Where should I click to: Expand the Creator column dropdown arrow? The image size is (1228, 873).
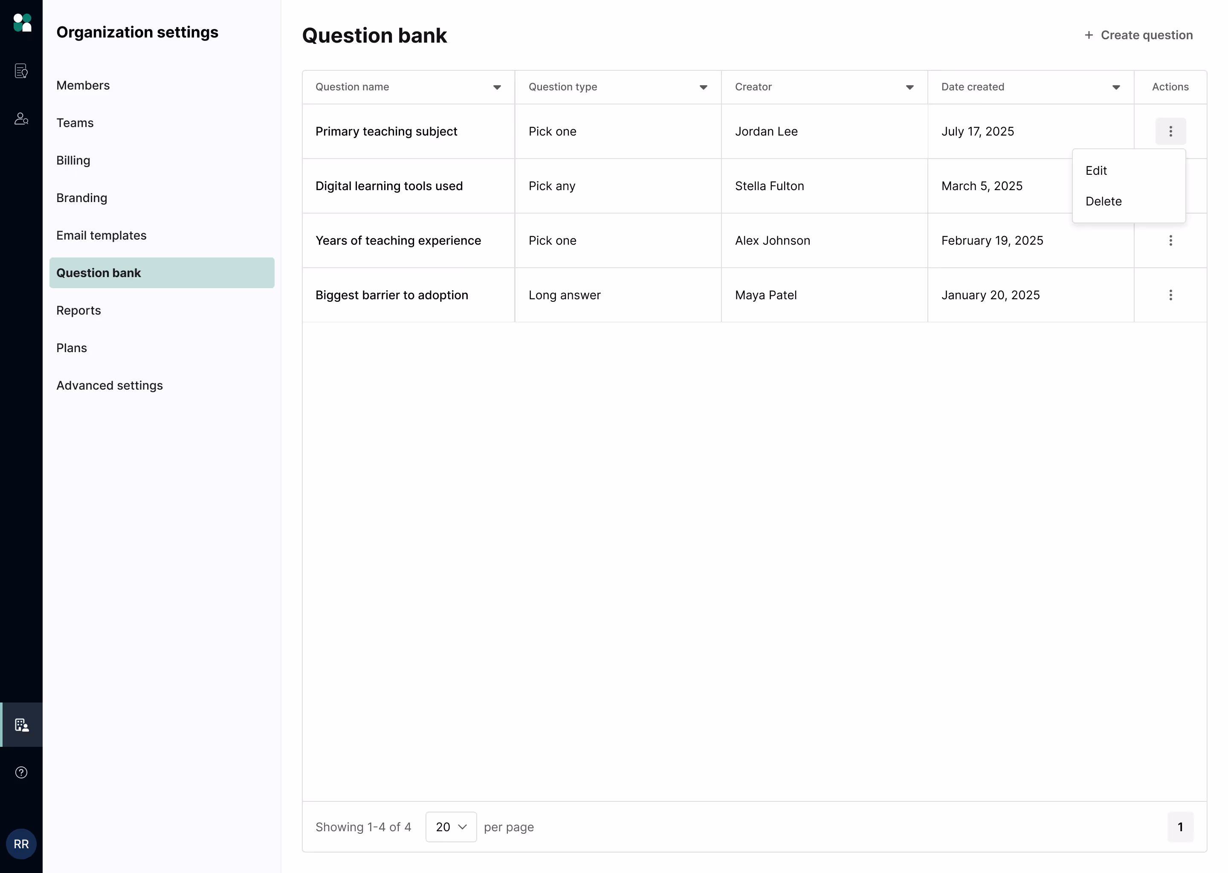tap(909, 87)
